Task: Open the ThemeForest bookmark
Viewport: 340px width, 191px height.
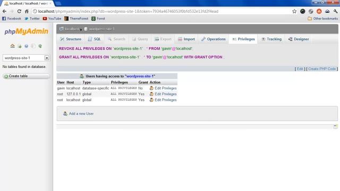Action: pyautogui.click(x=76, y=19)
